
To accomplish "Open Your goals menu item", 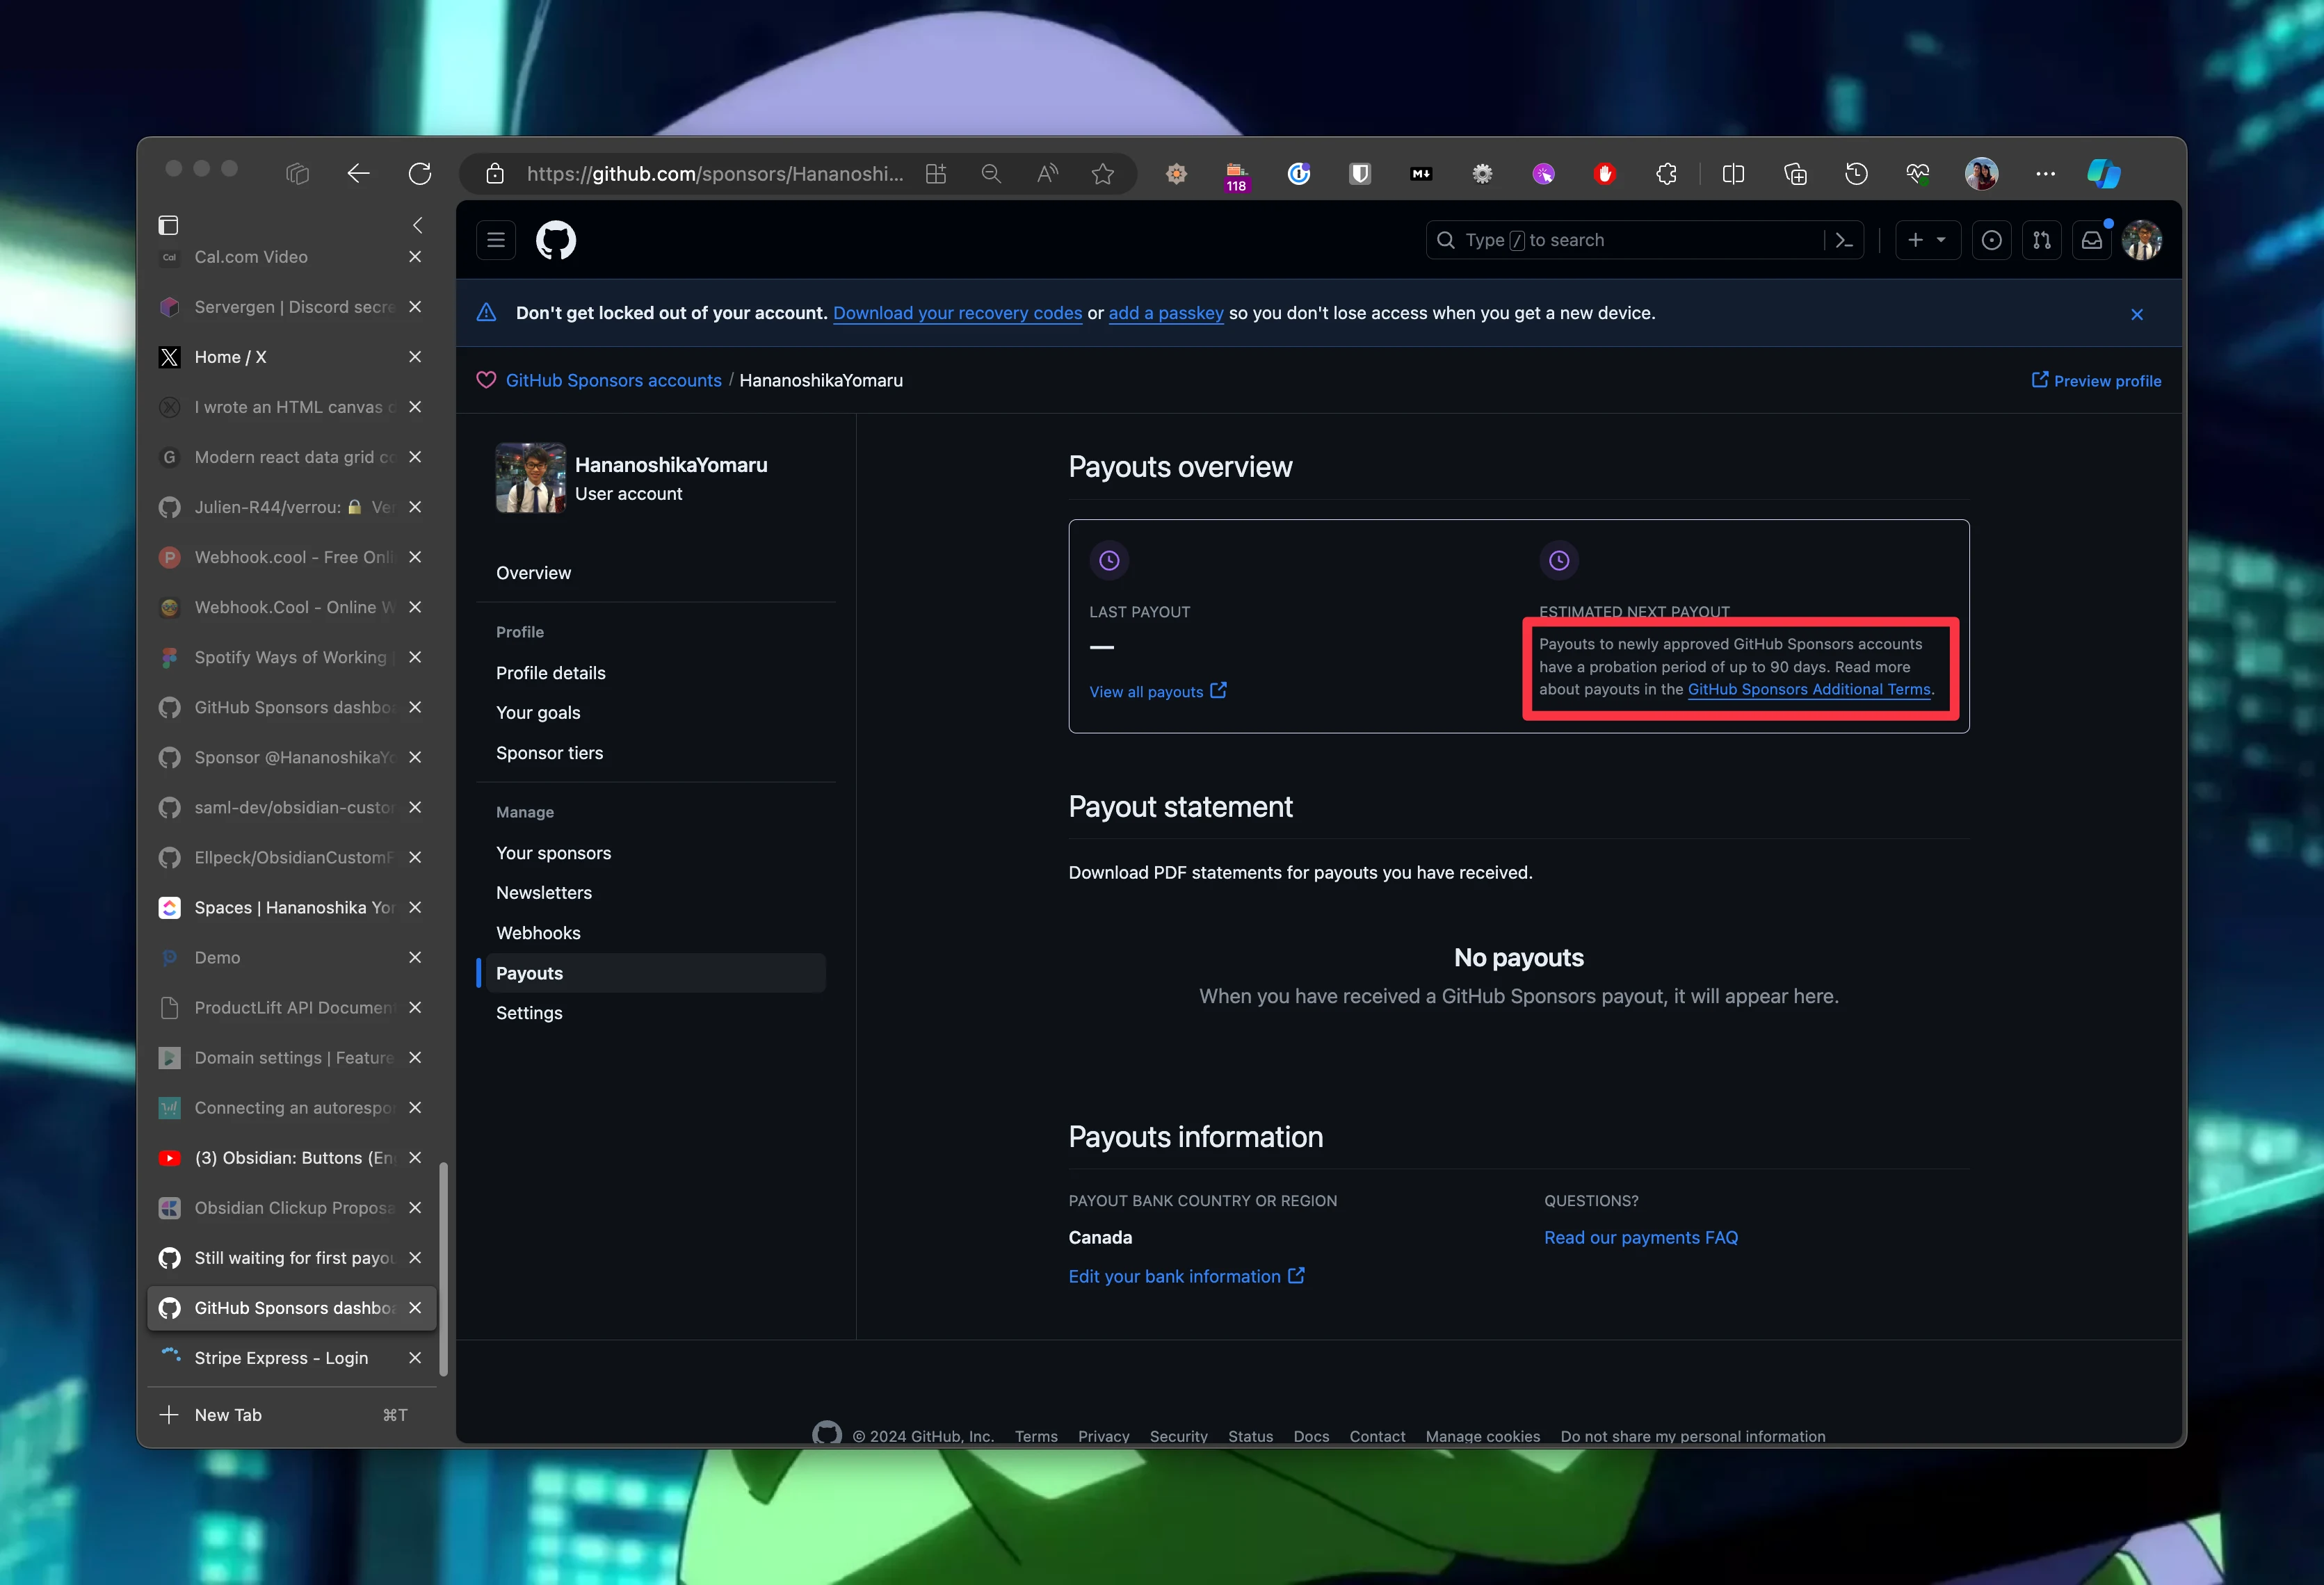I will [x=538, y=713].
